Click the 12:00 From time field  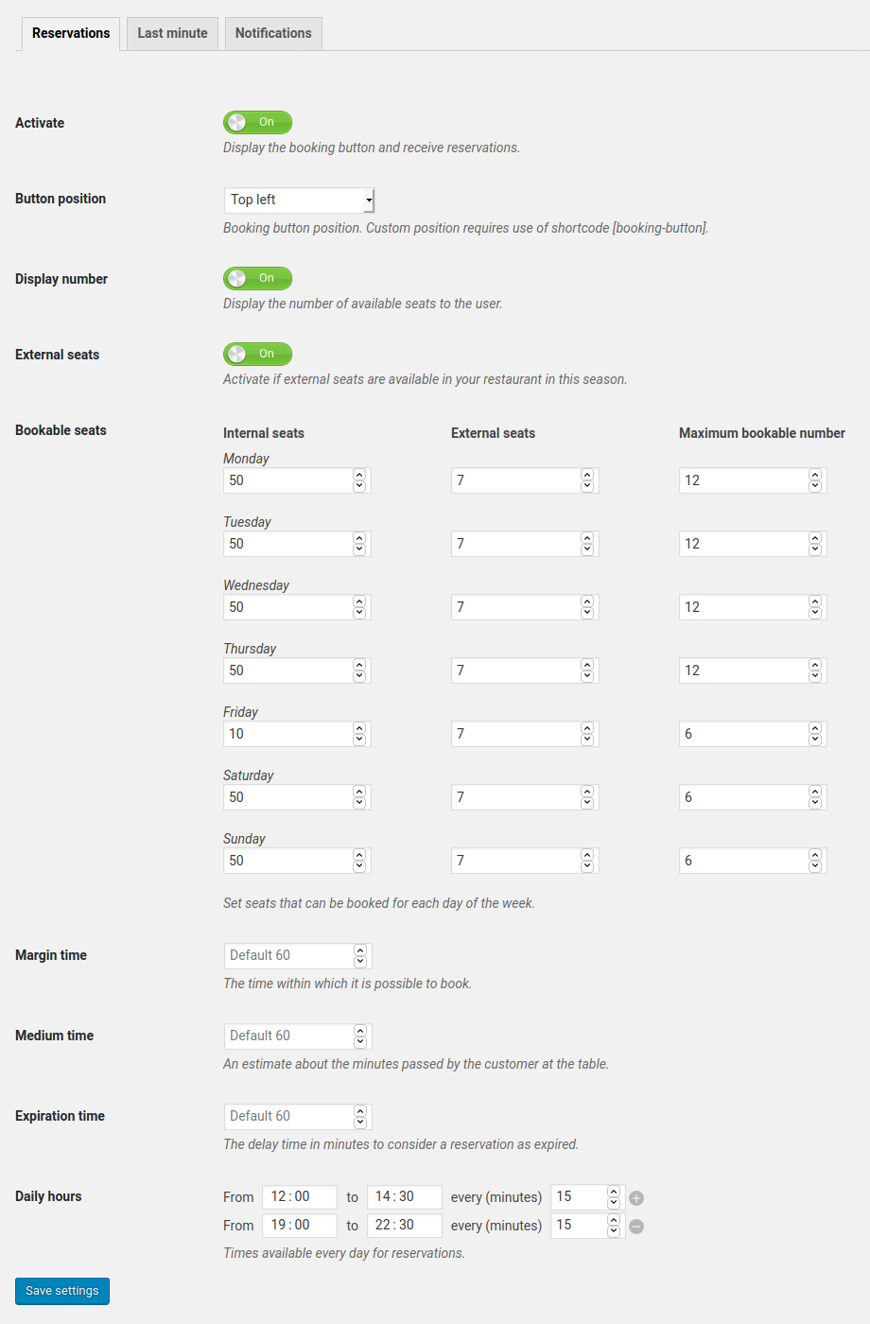pos(299,1197)
